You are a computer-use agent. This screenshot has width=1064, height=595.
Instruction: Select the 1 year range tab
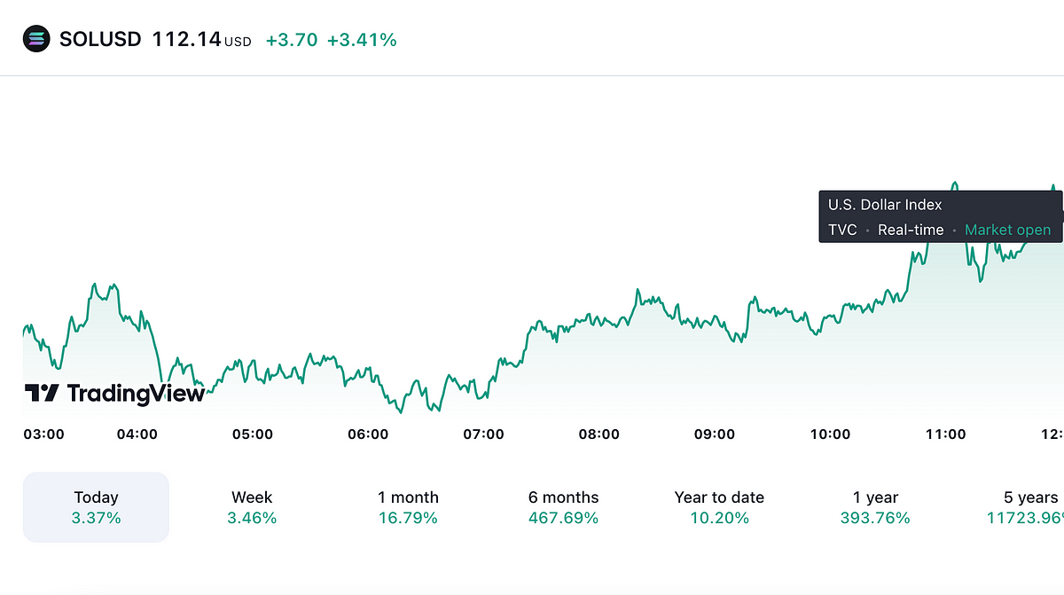pyautogui.click(x=875, y=507)
